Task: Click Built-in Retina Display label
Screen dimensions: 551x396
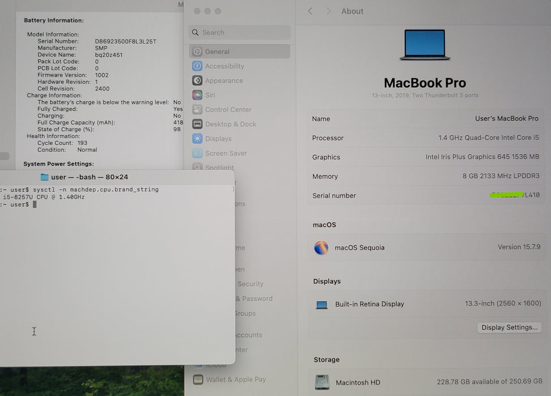Action: click(369, 304)
